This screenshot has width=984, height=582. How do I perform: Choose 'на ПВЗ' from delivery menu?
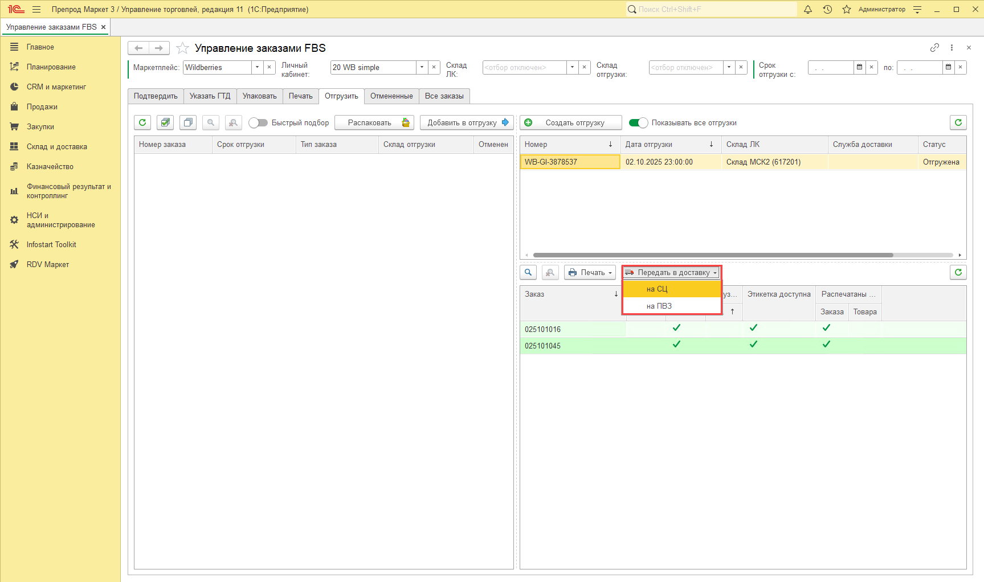pos(659,306)
